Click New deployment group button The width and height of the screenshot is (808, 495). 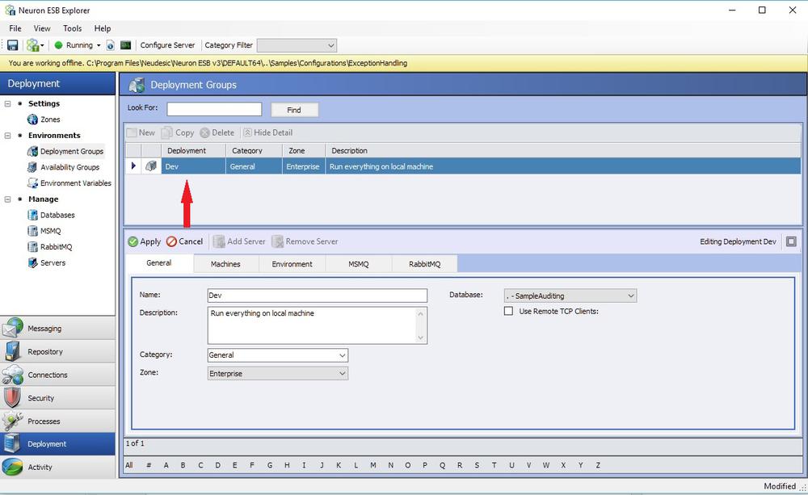pos(141,133)
